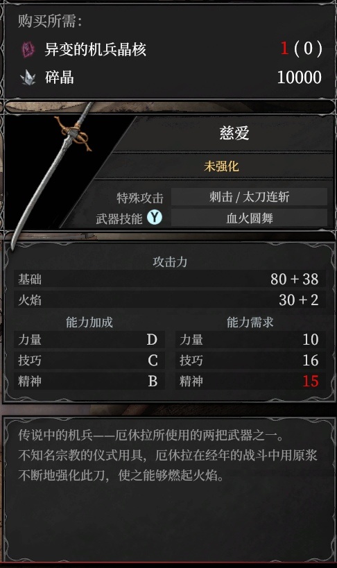Screen dimensions: 337x568
Task: Click the red 精神 requirement value 15
Action: pos(311,381)
